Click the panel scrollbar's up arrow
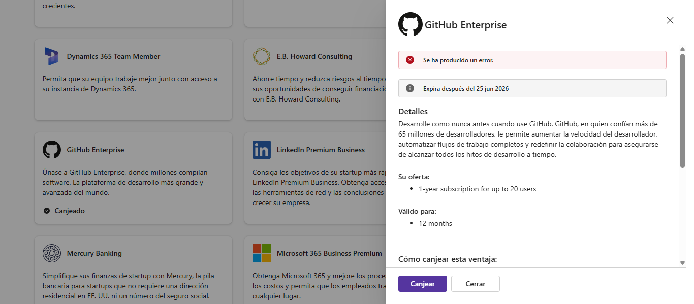Screen dimensions: 694x304 point(682,49)
